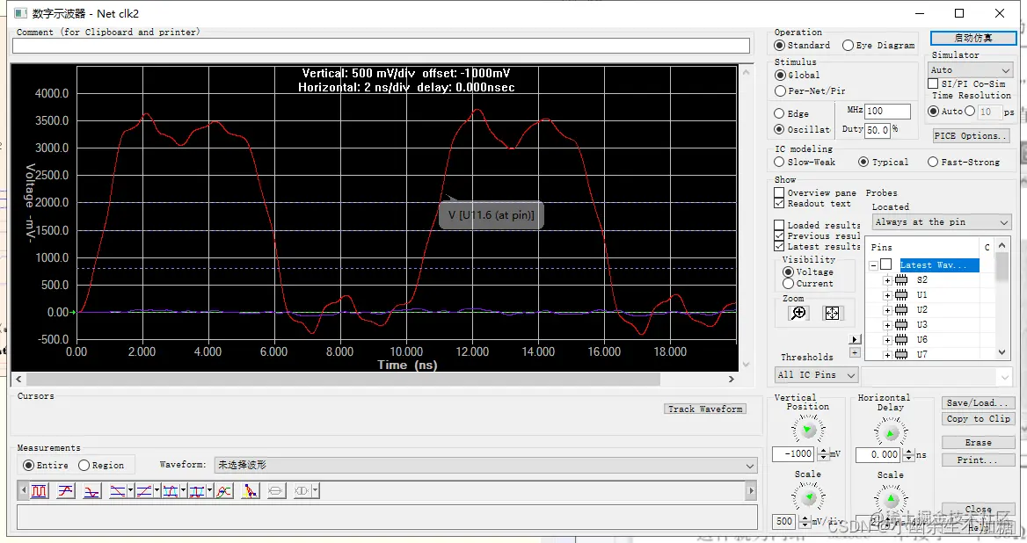Collapse the Latest Waveforms tree node
Screen dimensions: 1027x543
873,265
